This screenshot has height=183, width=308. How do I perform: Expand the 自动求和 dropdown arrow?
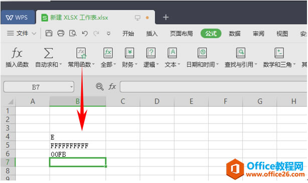pyautogui.click(x=60, y=64)
